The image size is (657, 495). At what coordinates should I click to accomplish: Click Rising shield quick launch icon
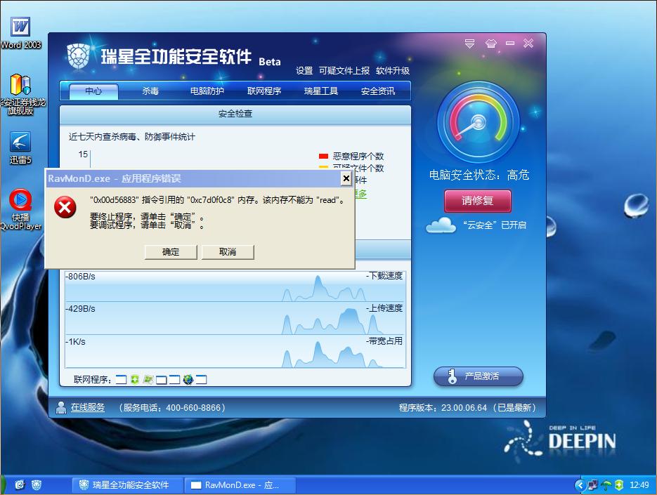[x=36, y=485]
